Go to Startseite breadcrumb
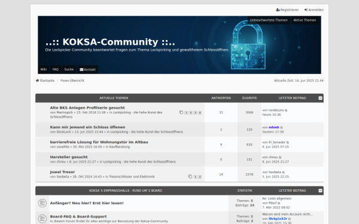The height and width of the screenshot is (224, 359). pyautogui.click(x=45, y=81)
